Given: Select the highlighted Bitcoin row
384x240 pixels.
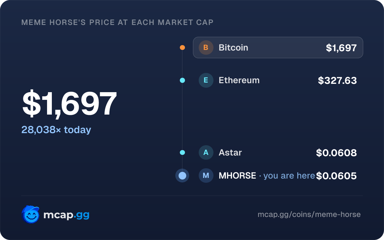Looking at the screenshot, I should [278, 48].
